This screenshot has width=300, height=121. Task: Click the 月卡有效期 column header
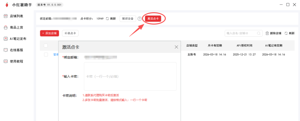pyautogui.click(x=215, y=46)
